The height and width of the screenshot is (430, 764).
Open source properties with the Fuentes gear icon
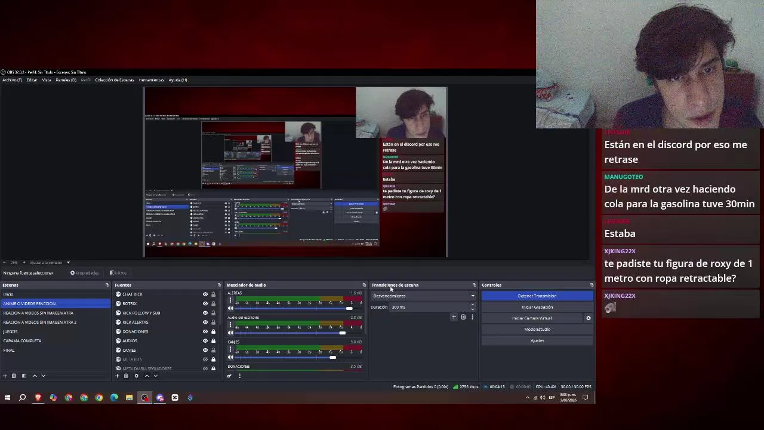136,376
